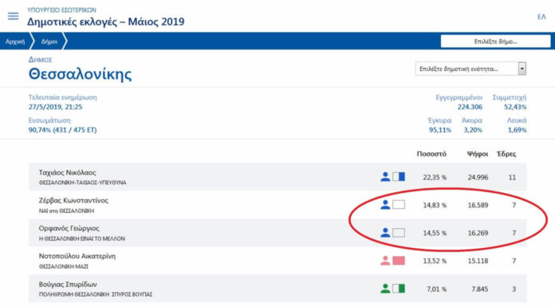Screen dimensions: 555x307
Task: Click percentage 13,52 % in Νοτοπούλου row
Action: (435, 262)
